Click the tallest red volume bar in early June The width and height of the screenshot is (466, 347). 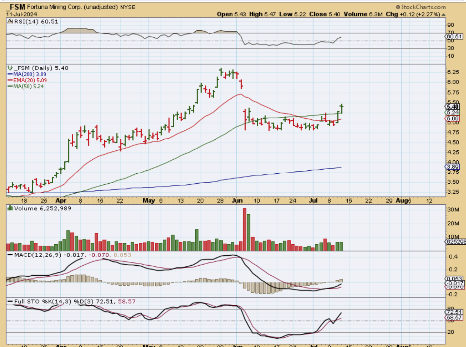[244, 229]
